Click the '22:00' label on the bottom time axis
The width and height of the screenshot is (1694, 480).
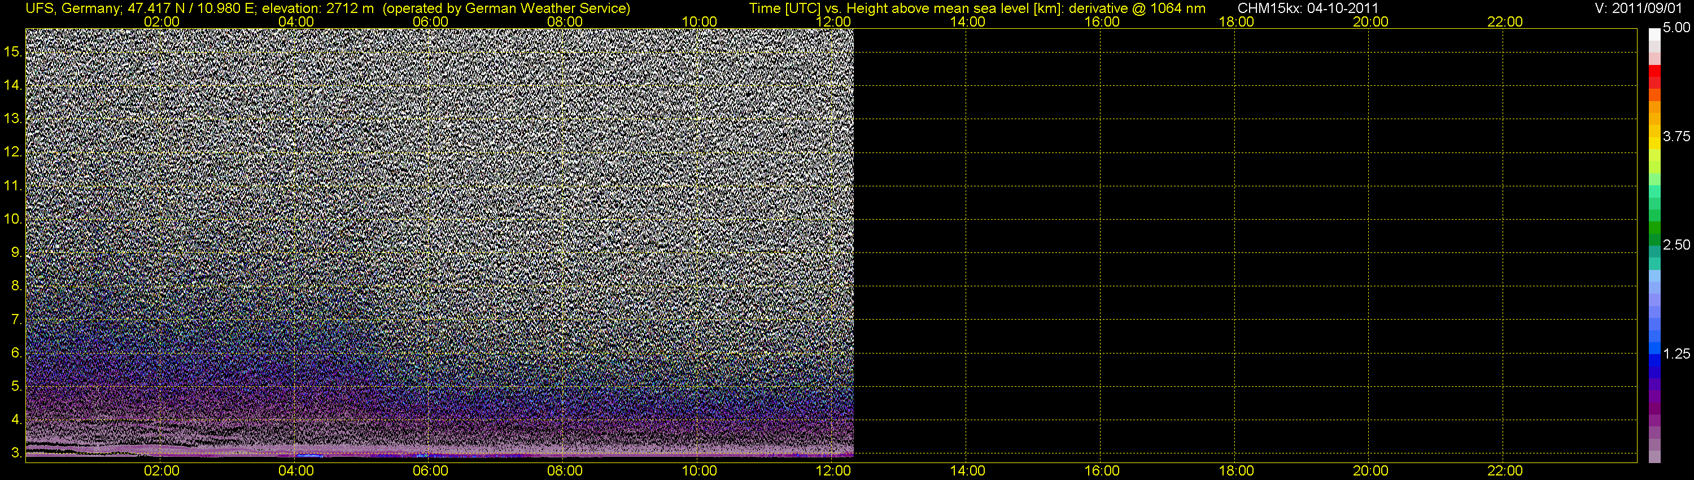point(1505,471)
